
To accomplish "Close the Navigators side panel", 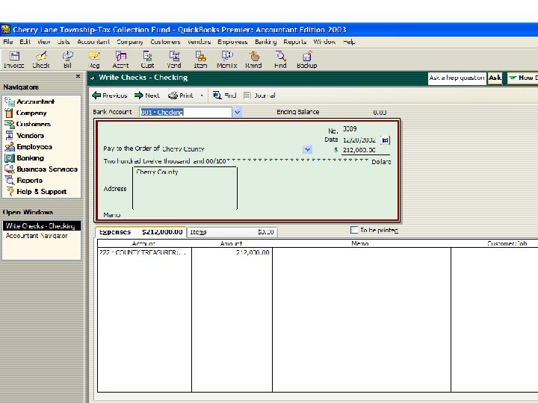I will tap(78, 76).
